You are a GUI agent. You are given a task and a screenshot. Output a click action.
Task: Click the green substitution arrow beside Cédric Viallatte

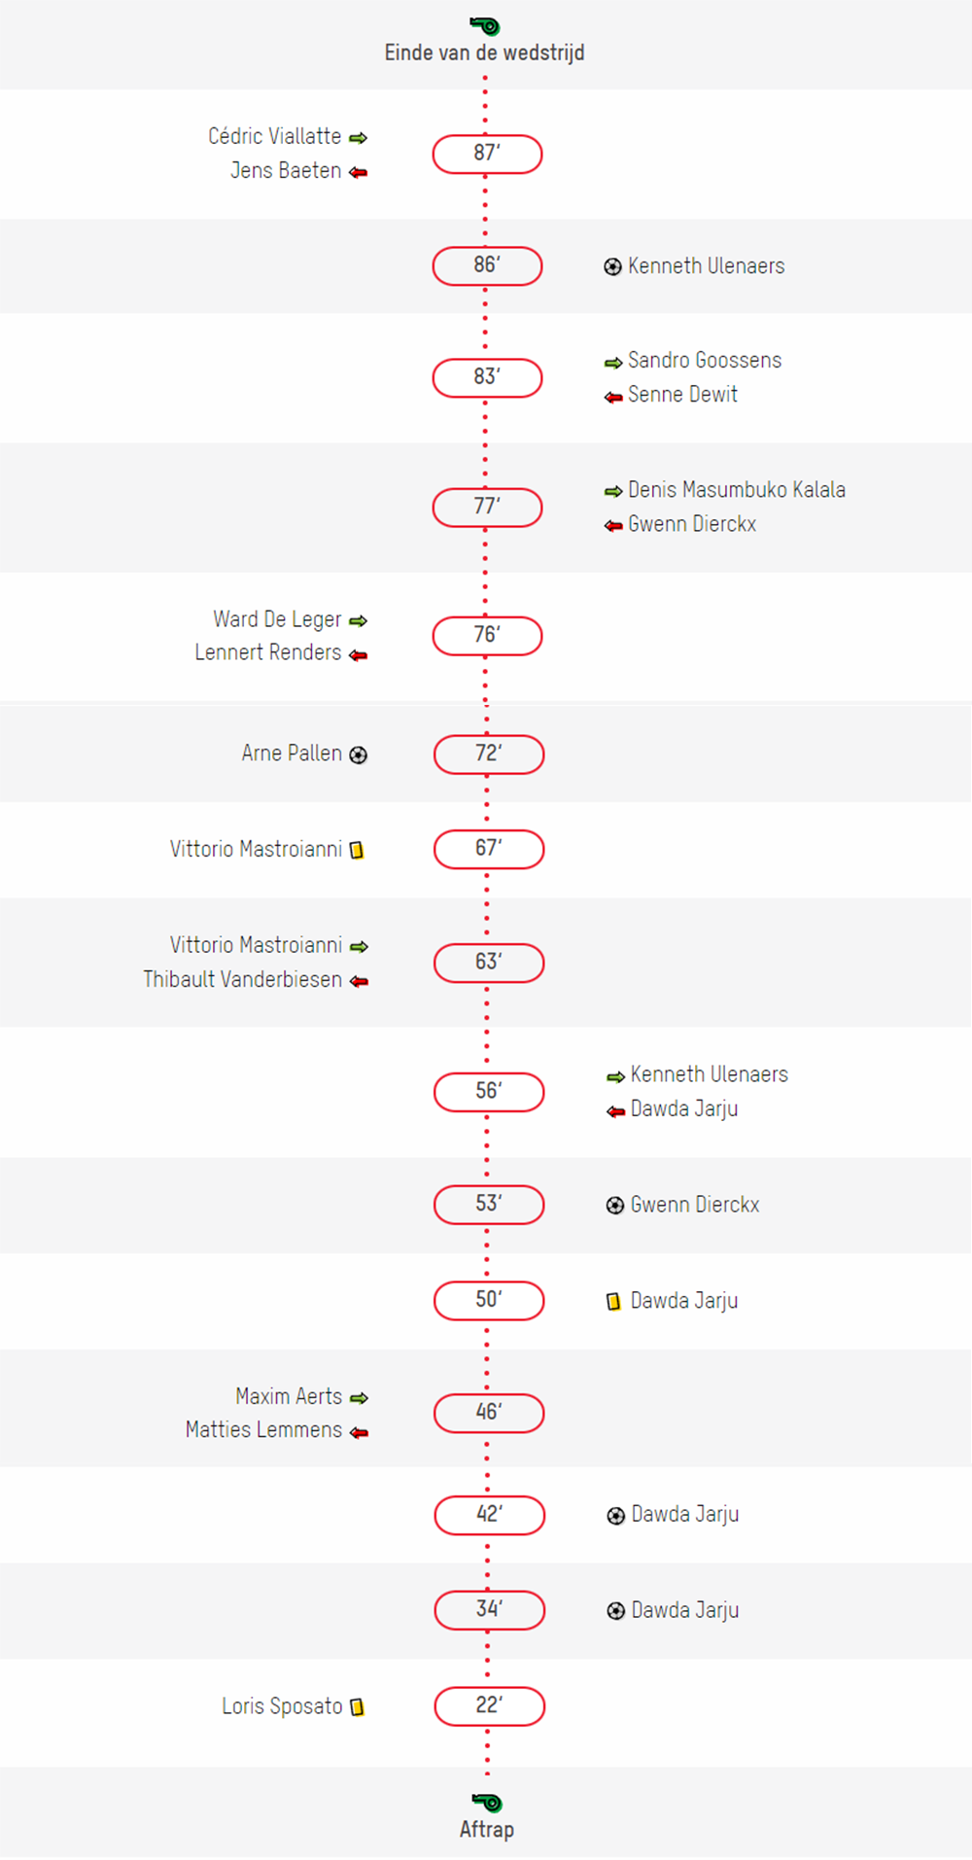click(x=359, y=138)
